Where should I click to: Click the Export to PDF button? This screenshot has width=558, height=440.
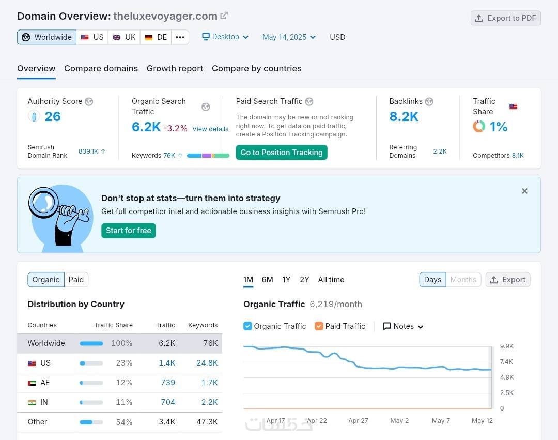coord(505,18)
